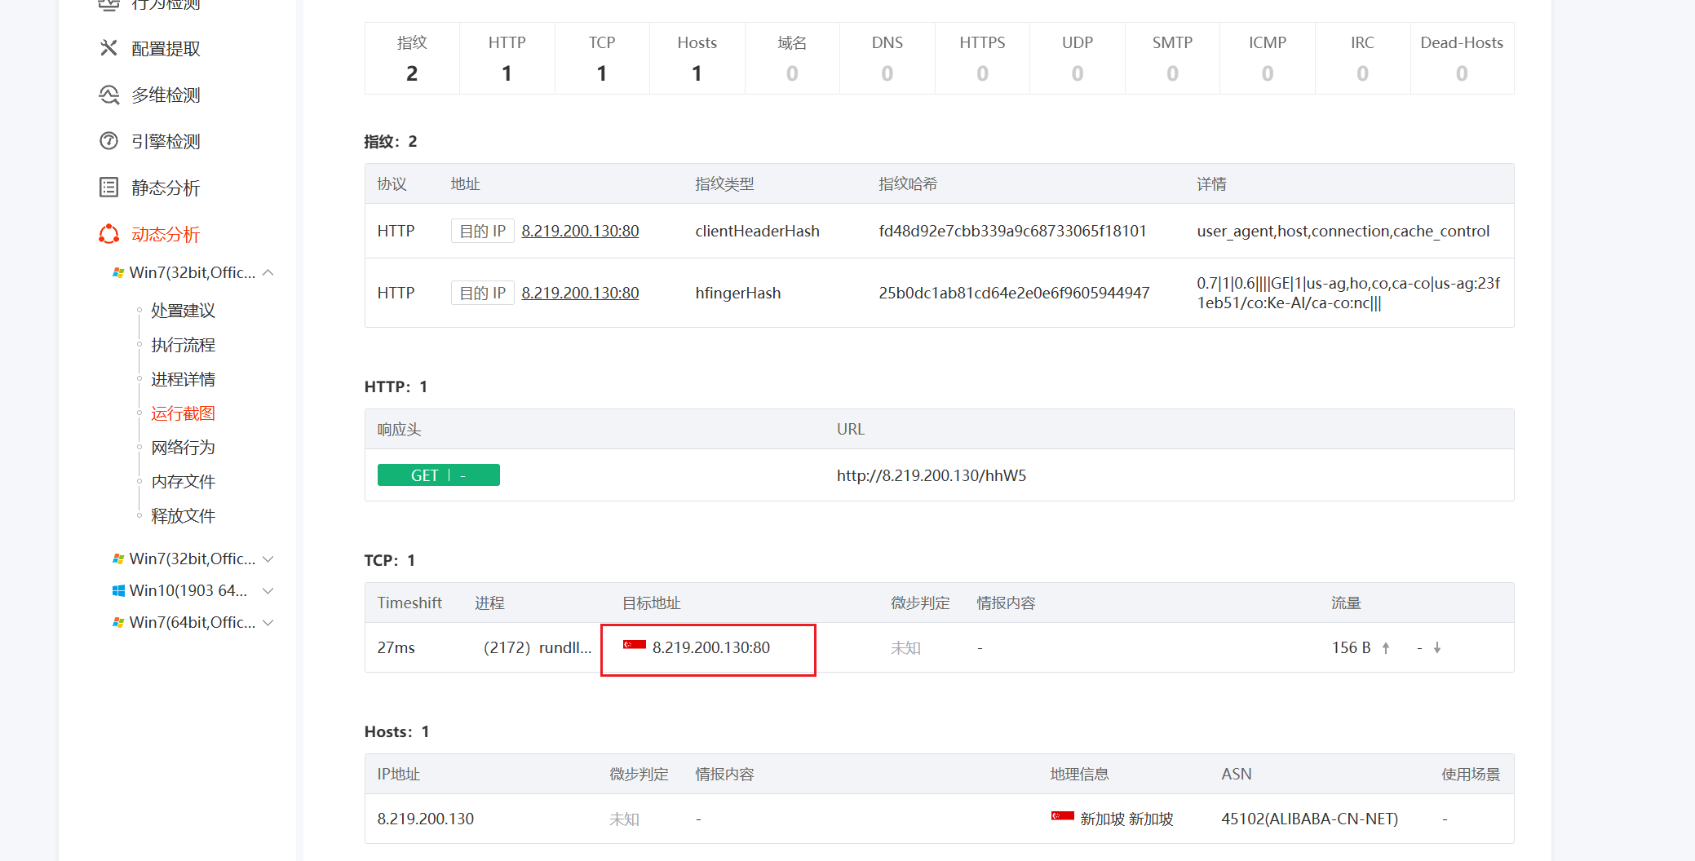Click the green GET response header button
This screenshot has height=861, width=1695.
pos(438,475)
